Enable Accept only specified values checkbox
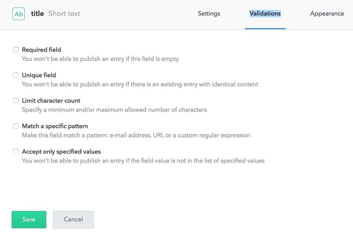The height and width of the screenshot is (233, 353). click(x=16, y=152)
